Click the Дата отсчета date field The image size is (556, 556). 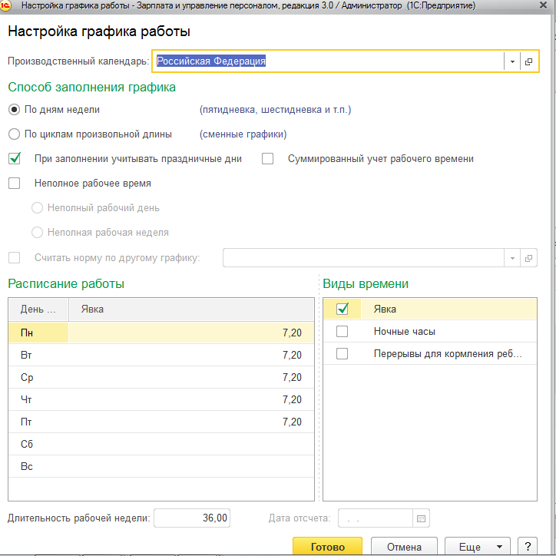coord(376,518)
